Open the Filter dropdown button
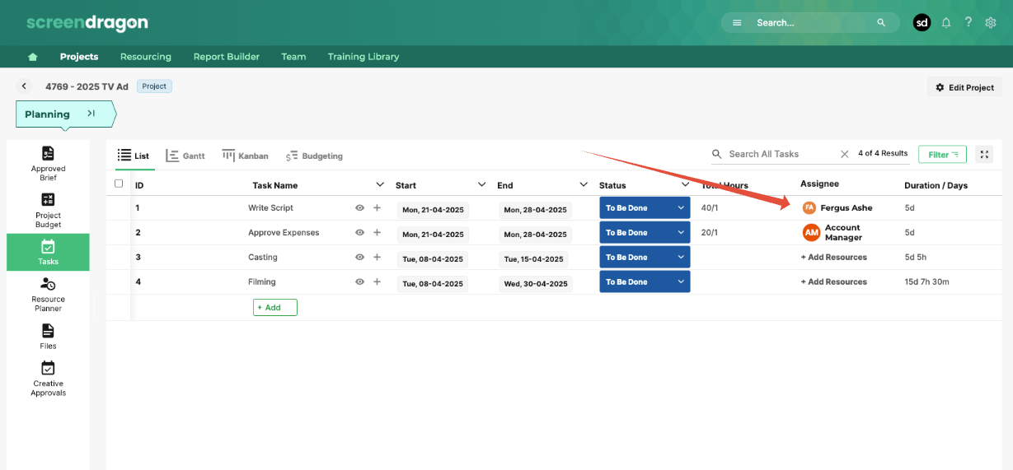This screenshot has width=1013, height=470. tap(942, 155)
